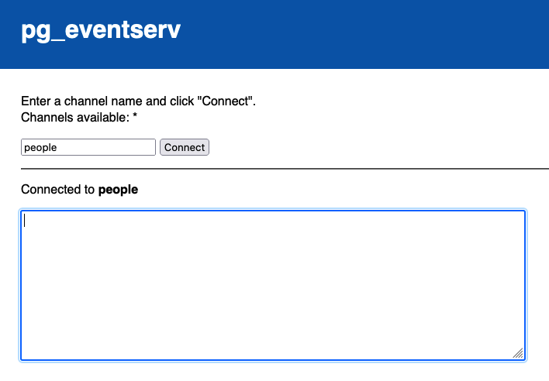Click the horizontal divider line
549x381 pixels.
pos(285,169)
